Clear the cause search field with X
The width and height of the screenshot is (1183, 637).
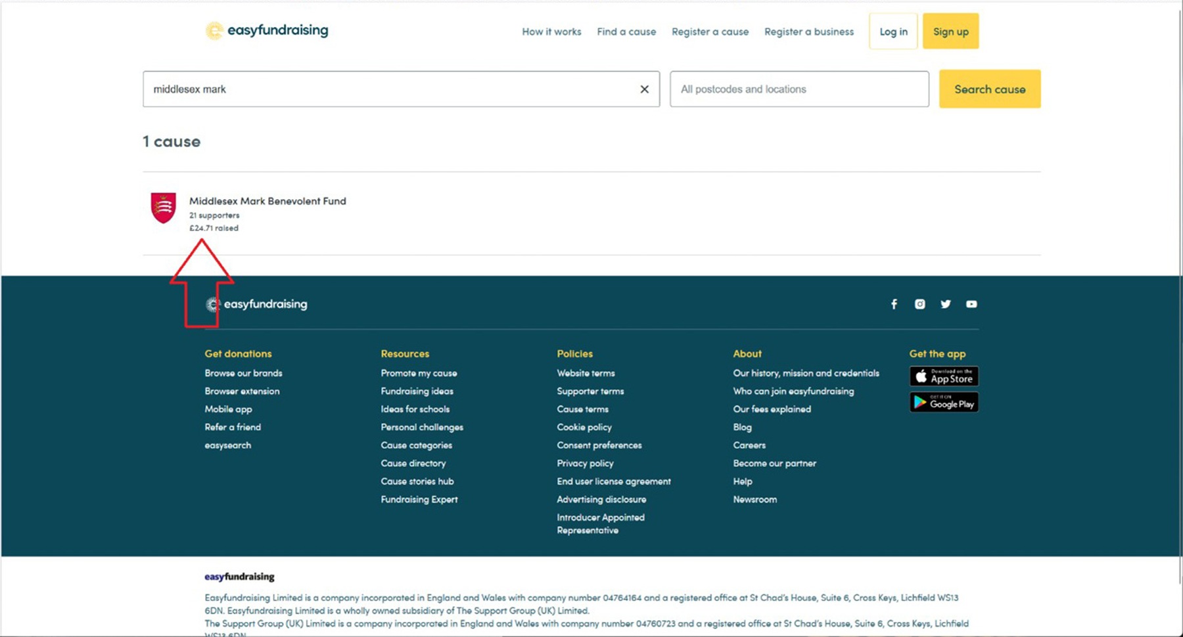(x=644, y=89)
